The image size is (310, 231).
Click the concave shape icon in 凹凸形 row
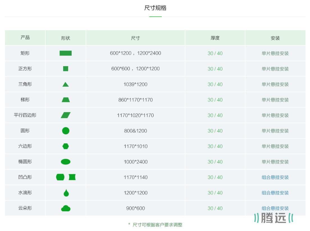(x=72, y=177)
